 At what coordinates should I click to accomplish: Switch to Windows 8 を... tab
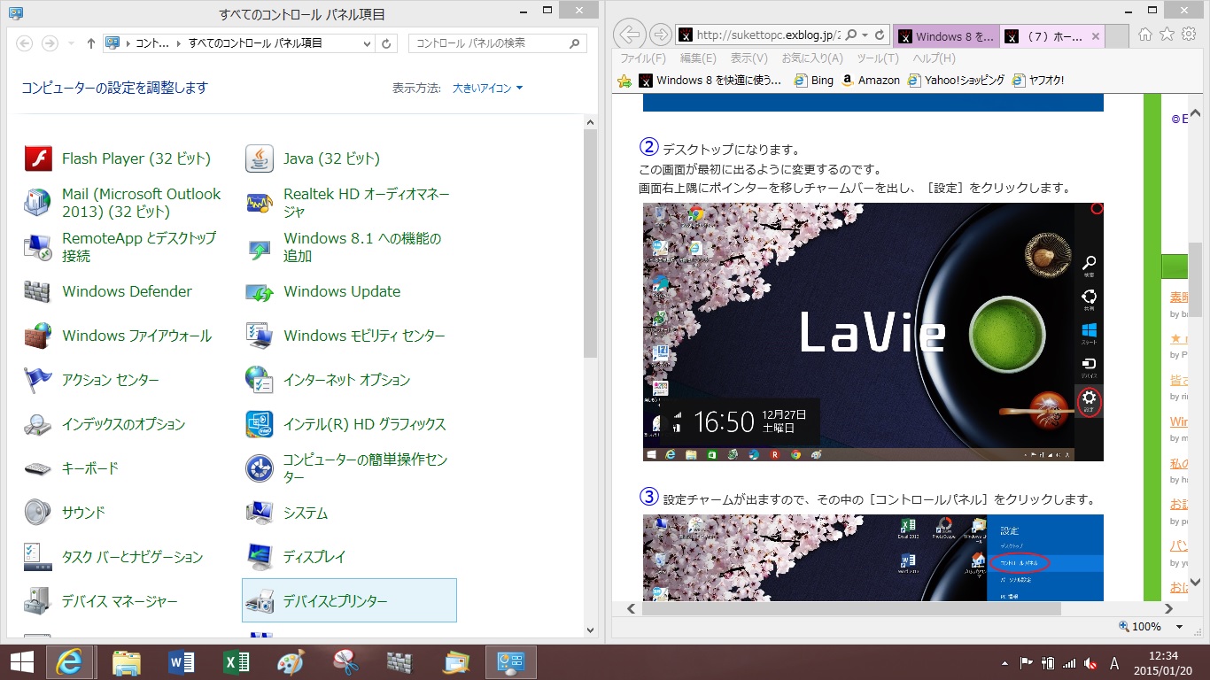[946, 36]
